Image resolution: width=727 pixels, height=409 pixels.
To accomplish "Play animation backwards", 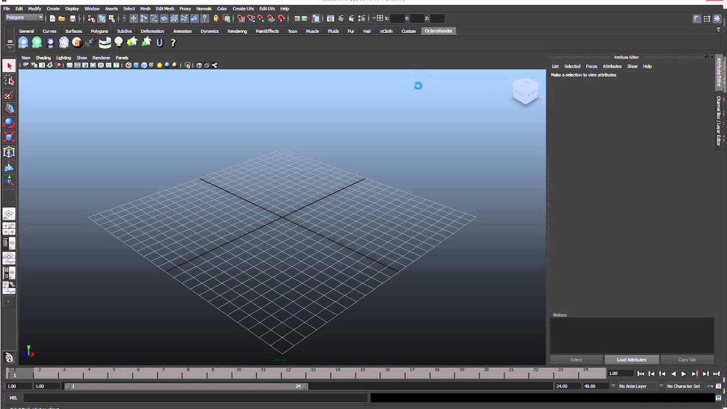I will 673,374.
